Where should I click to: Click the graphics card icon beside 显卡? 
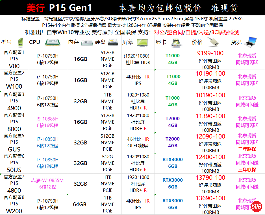point(177,42)
